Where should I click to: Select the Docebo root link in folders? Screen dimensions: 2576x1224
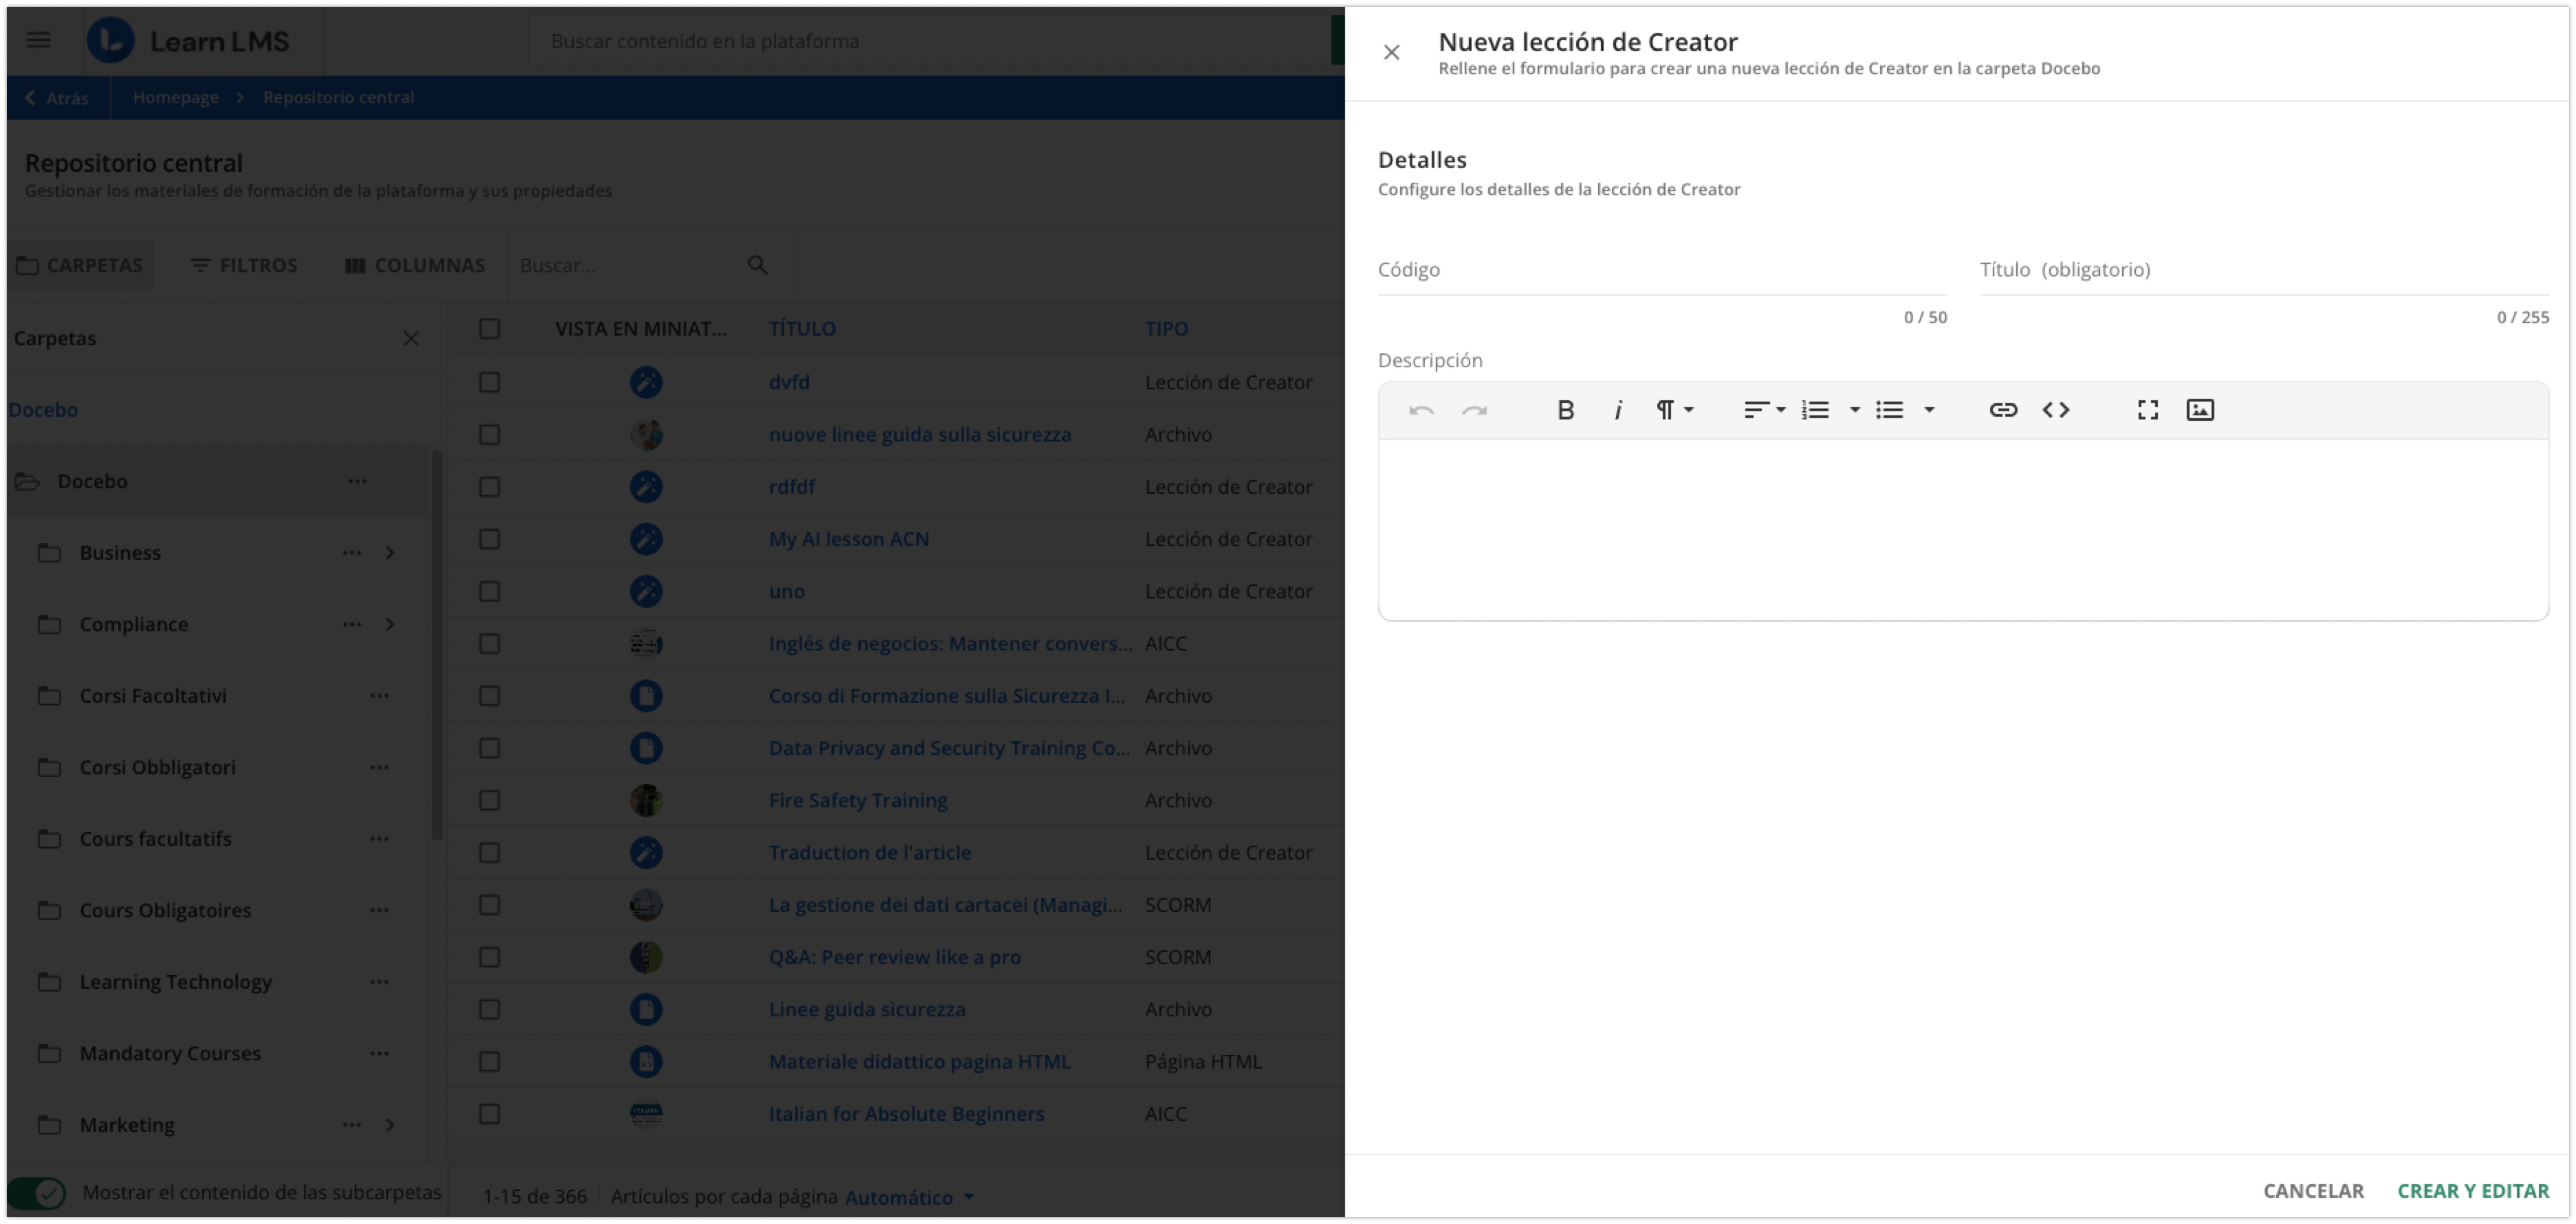pos(43,410)
